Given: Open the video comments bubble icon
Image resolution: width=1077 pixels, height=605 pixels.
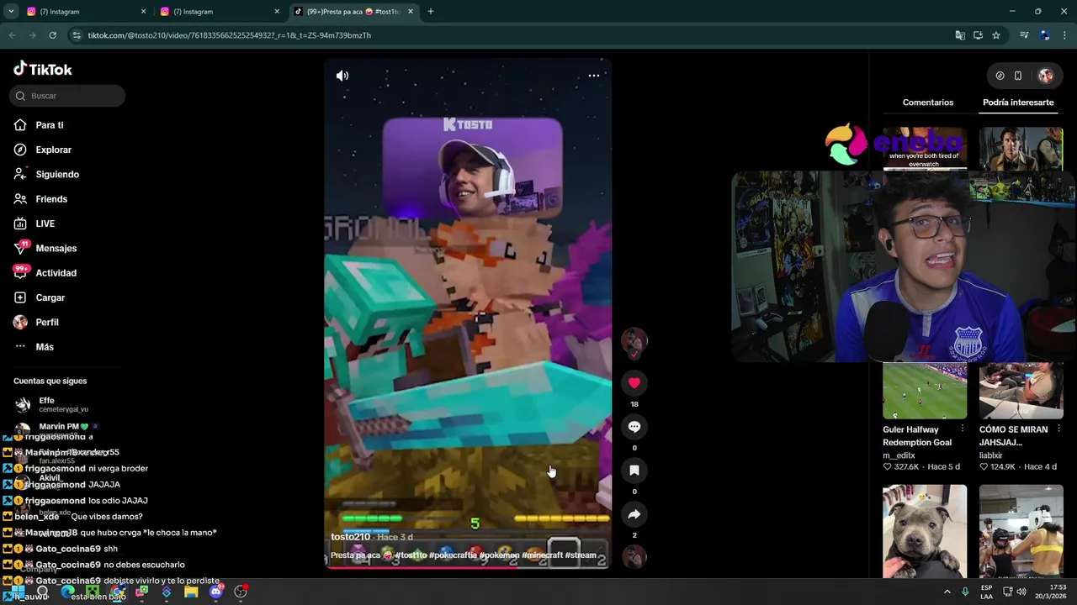Looking at the screenshot, I should [x=634, y=427].
